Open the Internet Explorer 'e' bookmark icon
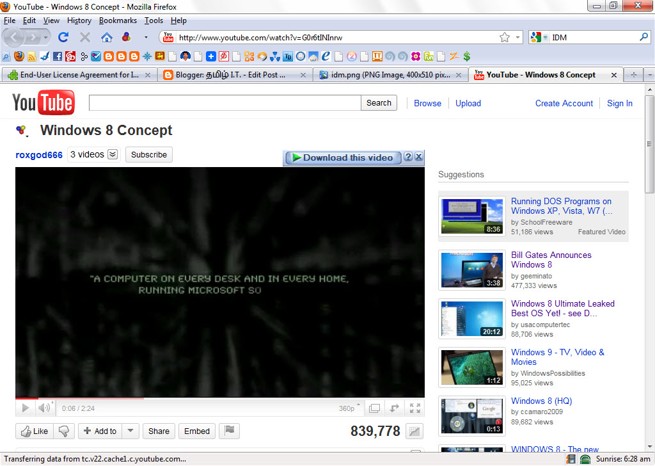655x466 pixels. tap(326, 56)
